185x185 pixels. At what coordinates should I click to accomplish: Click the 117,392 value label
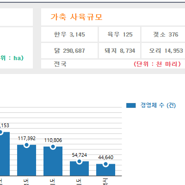pyautogui.click(x=26, y=138)
